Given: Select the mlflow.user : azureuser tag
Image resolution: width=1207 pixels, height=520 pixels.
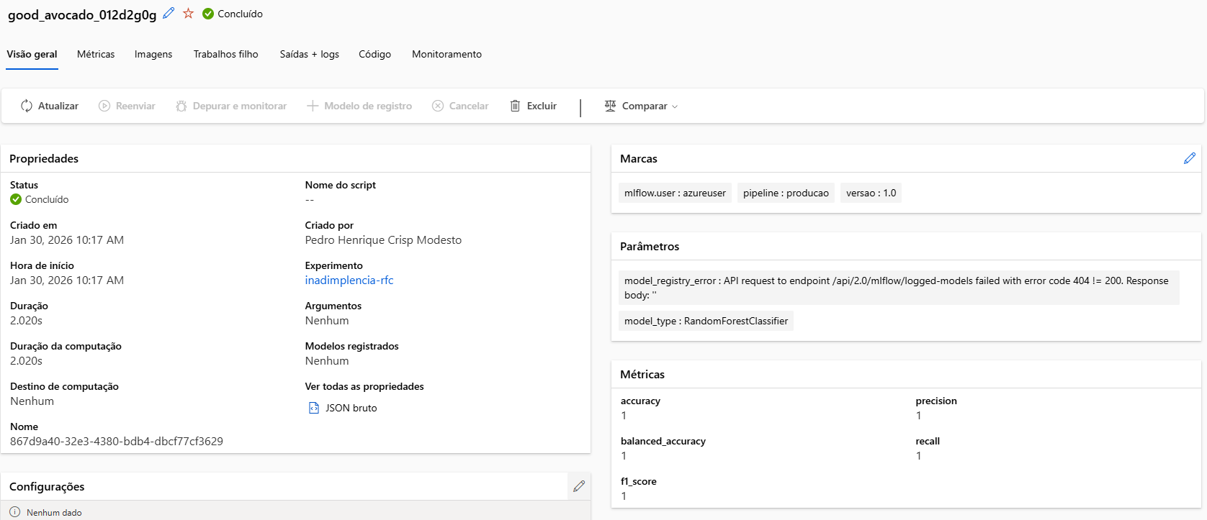Looking at the screenshot, I should coord(675,193).
